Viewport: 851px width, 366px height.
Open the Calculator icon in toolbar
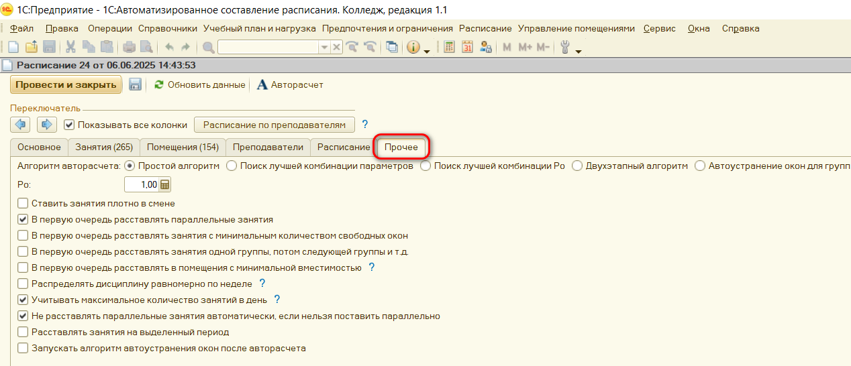point(450,47)
